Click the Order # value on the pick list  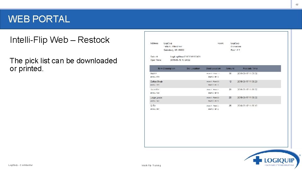(185, 57)
